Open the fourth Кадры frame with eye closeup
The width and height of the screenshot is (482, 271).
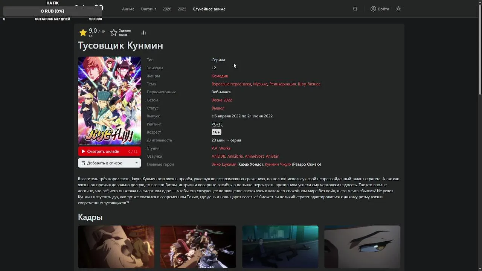(x=362, y=247)
